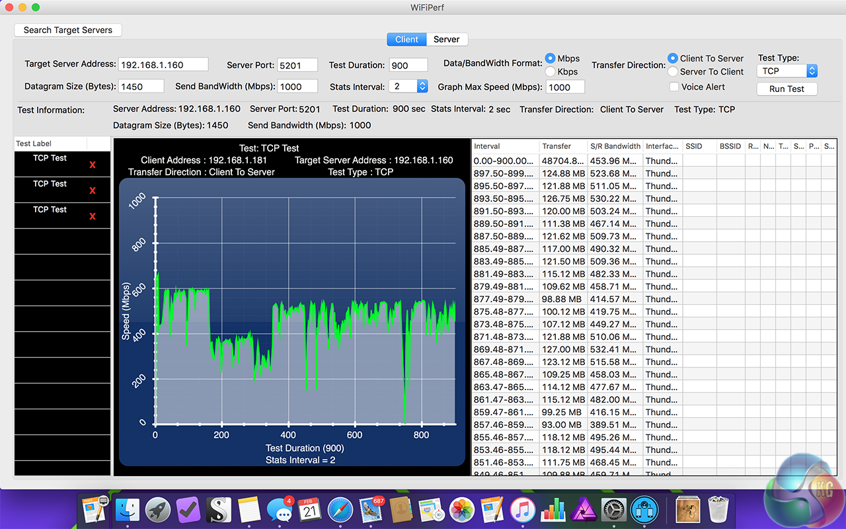Screen dimensions: 846x529
Task: Select Kbps bandwidth format
Action: tap(550, 71)
